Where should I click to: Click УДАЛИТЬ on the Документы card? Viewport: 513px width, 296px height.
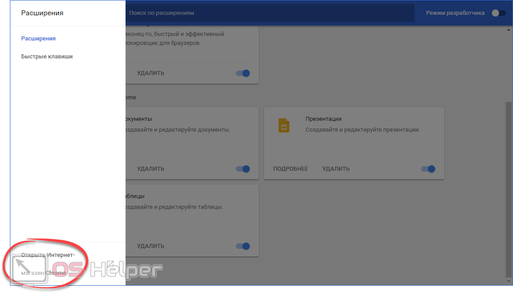coord(150,169)
